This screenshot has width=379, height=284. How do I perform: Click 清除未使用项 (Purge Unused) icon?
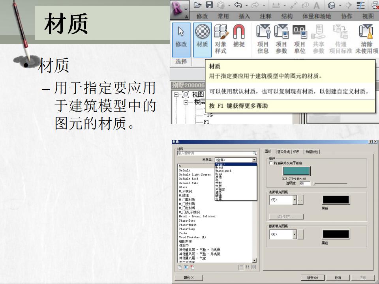(x=366, y=32)
